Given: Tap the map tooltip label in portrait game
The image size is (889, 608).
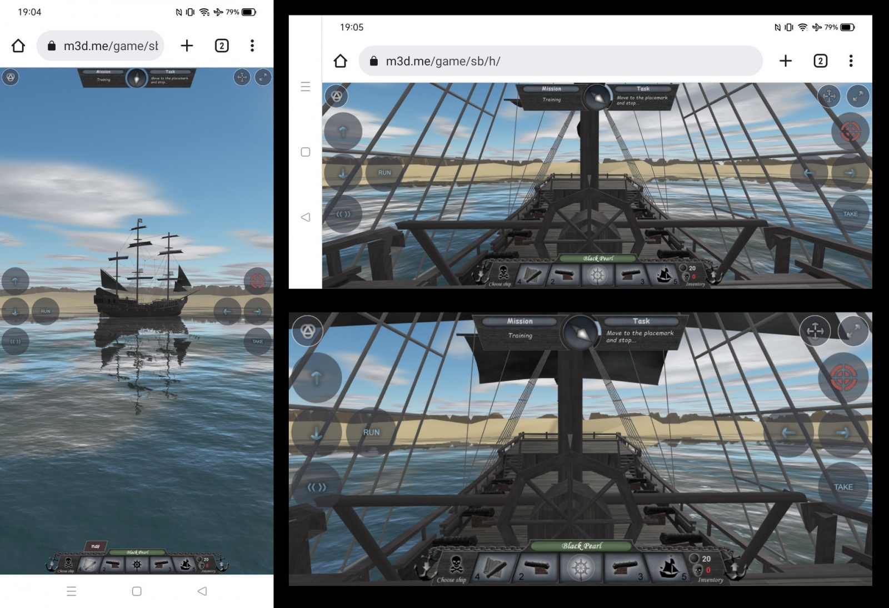Looking at the screenshot, I should [96, 546].
